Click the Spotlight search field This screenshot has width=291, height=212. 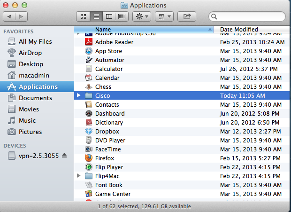point(249,16)
